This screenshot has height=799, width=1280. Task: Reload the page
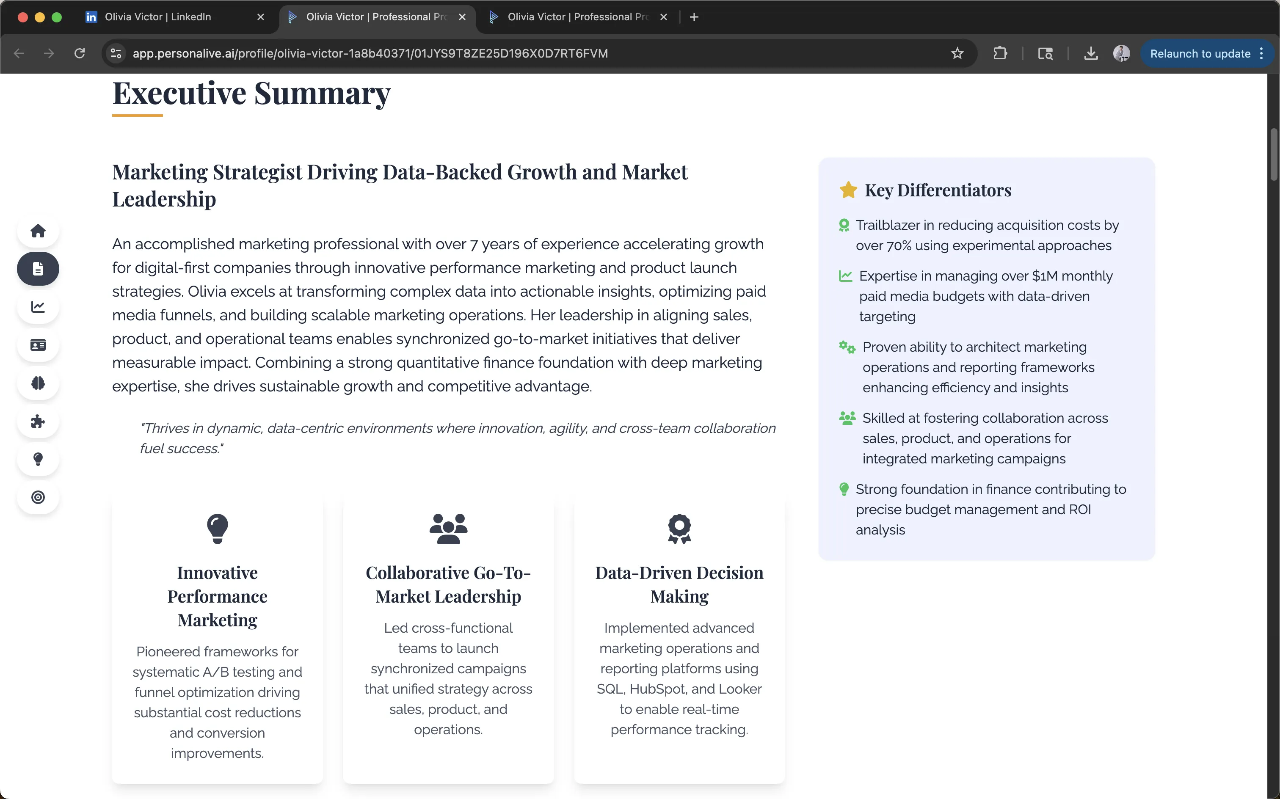point(79,53)
